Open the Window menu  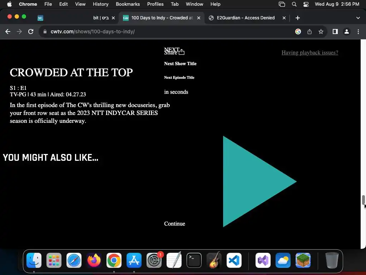pyautogui.click(x=194, y=4)
